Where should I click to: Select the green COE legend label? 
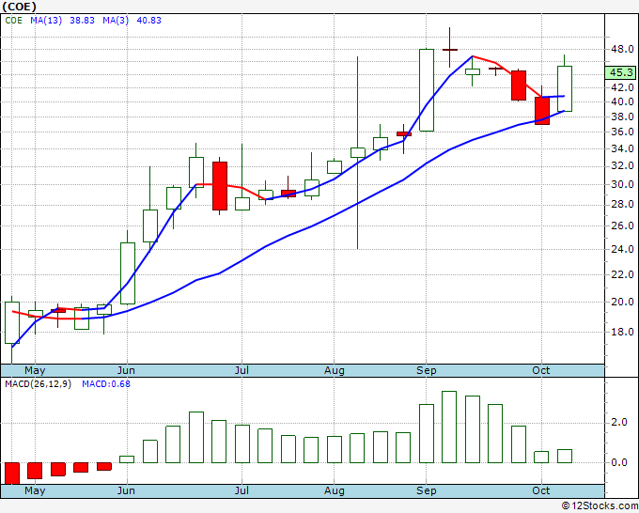14,21
